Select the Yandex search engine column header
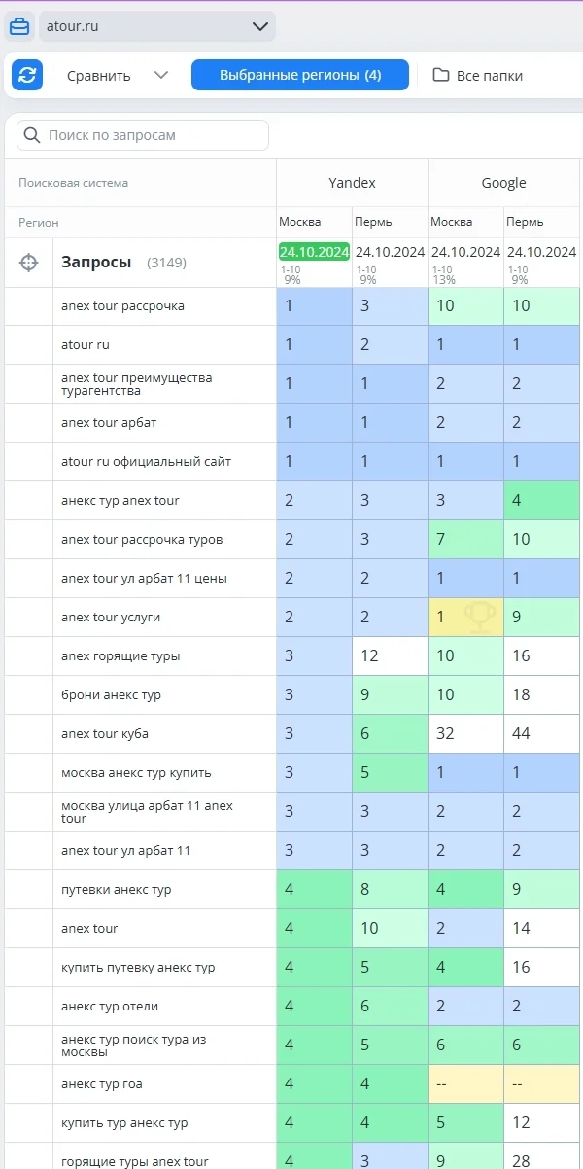 (x=352, y=183)
